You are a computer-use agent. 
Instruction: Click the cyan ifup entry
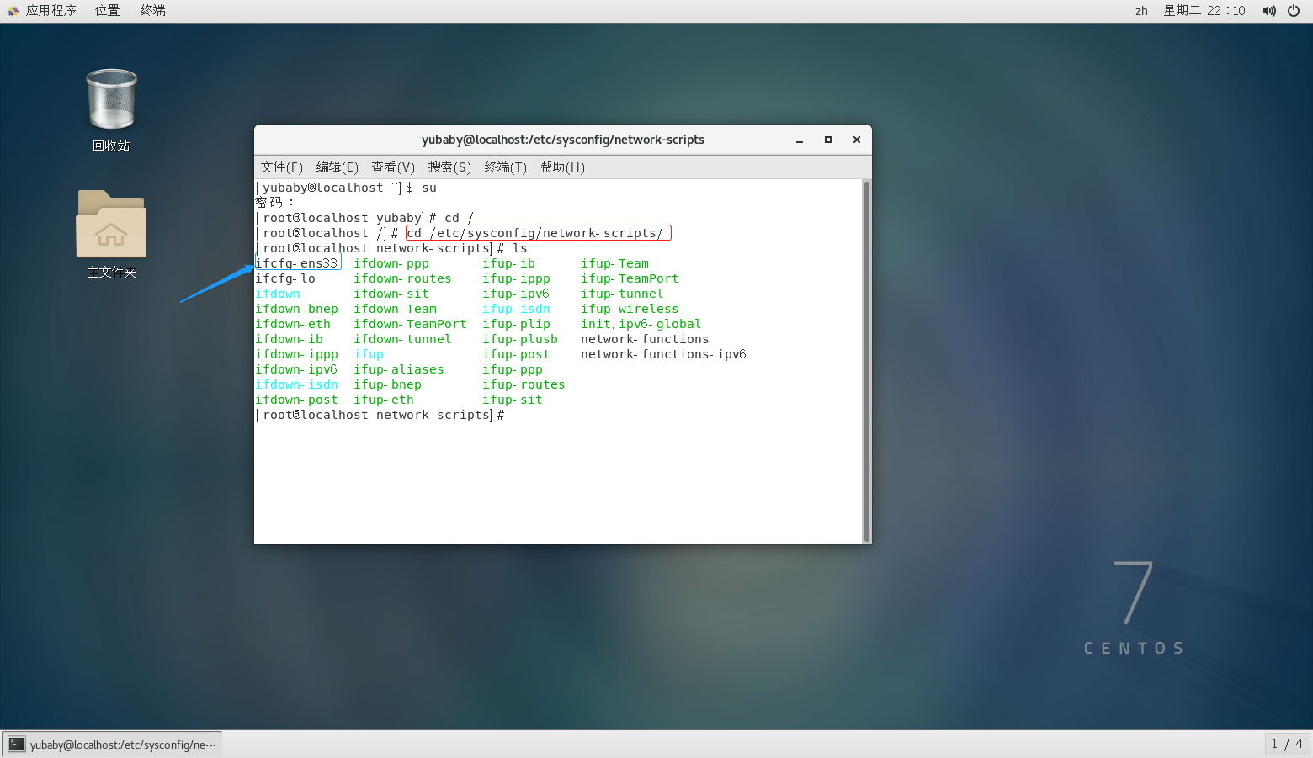369,354
